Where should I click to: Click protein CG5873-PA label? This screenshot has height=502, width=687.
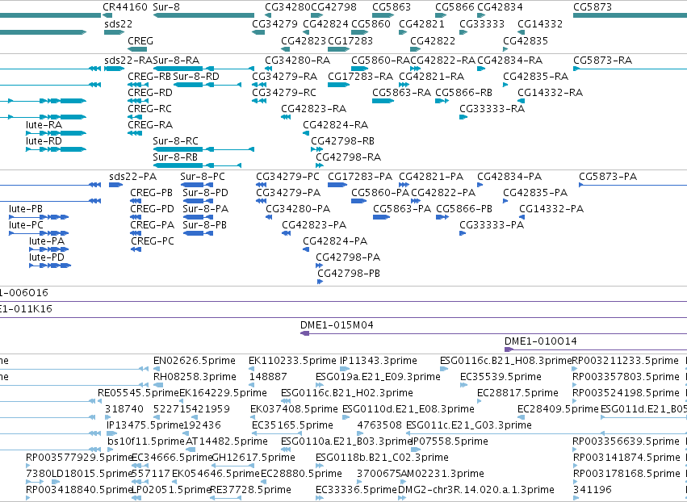(x=608, y=177)
